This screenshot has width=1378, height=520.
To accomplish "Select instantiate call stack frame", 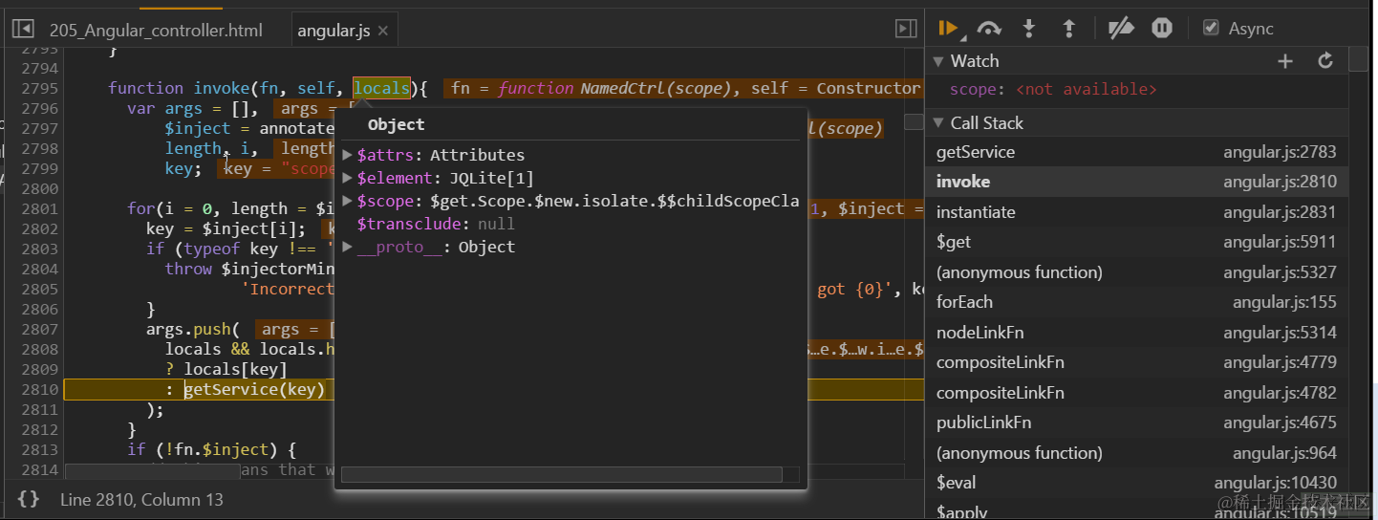I will tap(1136, 212).
